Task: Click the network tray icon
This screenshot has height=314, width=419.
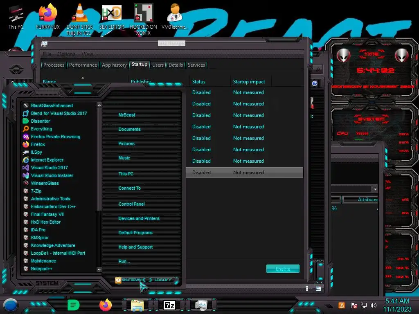Action: coord(363,305)
